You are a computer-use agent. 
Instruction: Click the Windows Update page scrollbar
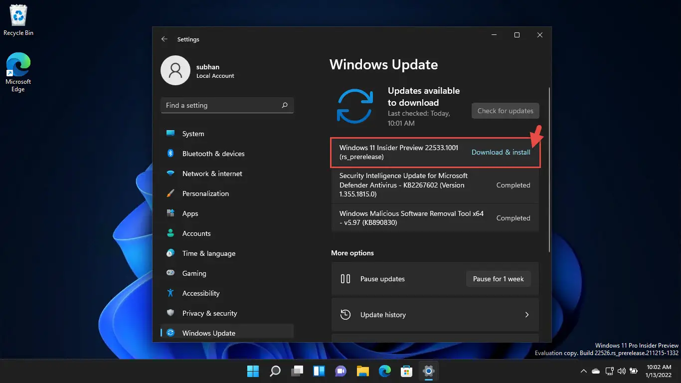[549, 170]
